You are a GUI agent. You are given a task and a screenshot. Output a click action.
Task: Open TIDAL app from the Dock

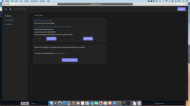point(124,103)
